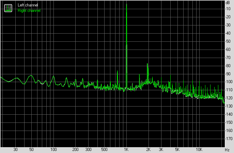This screenshot has height=153, width=234.
Task: Click the 10K frequency axis label
Action: tap(199, 149)
